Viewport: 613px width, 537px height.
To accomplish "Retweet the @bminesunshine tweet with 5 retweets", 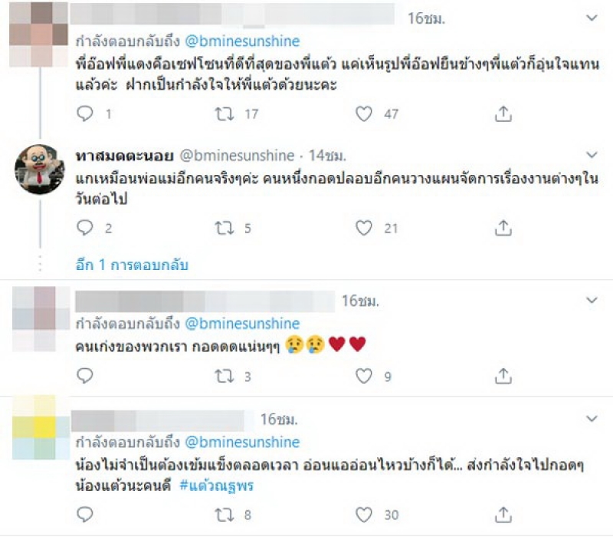I will click(x=225, y=228).
